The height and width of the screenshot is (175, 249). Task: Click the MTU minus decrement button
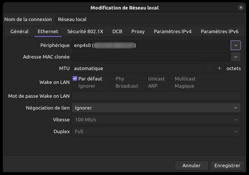coord(209,68)
